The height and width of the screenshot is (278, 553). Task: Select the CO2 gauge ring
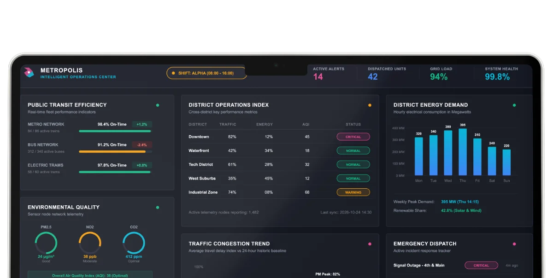coord(134,243)
